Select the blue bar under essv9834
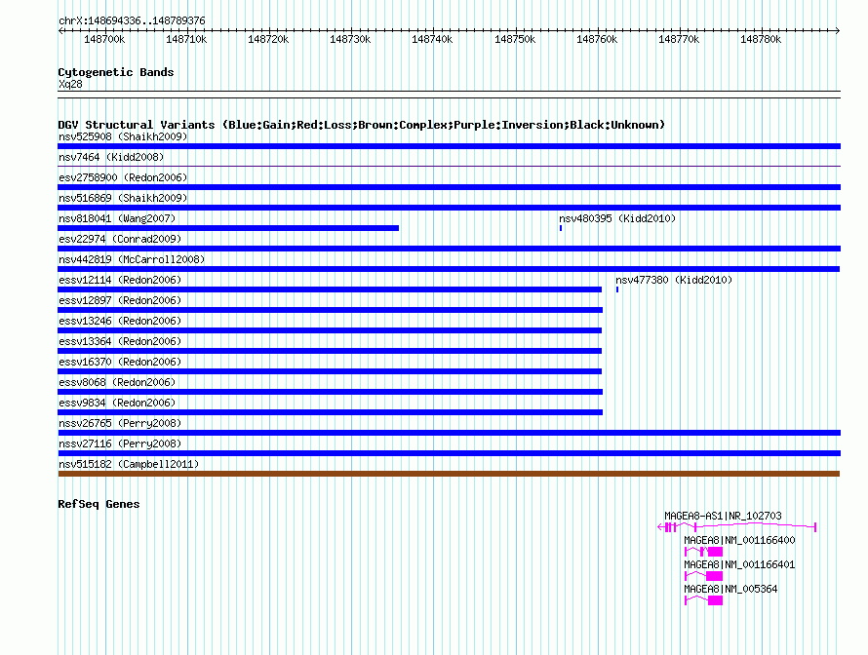This screenshot has width=868, height=655. pyautogui.click(x=330, y=412)
